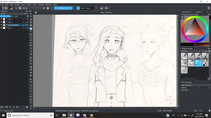Select the Crop tool
This screenshot has width=211, height=118.
point(31,63)
